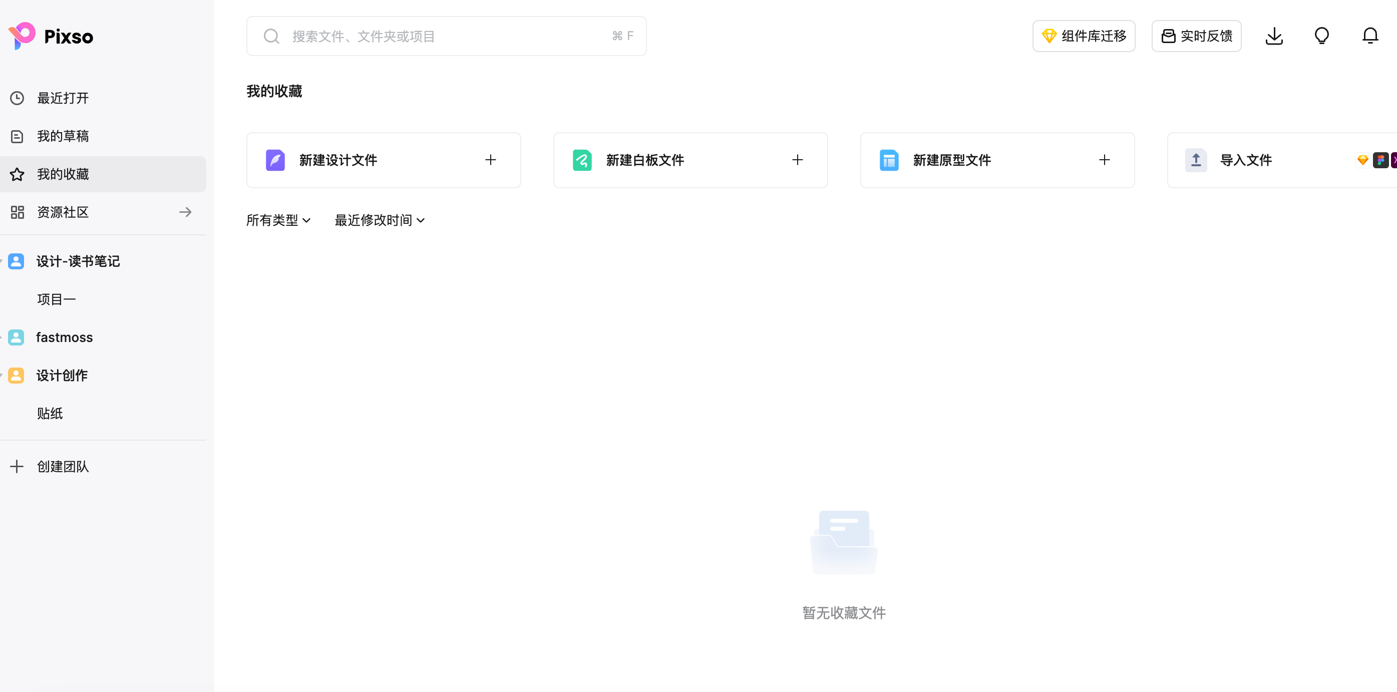Click 新建原型文件 card

click(x=997, y=160)
